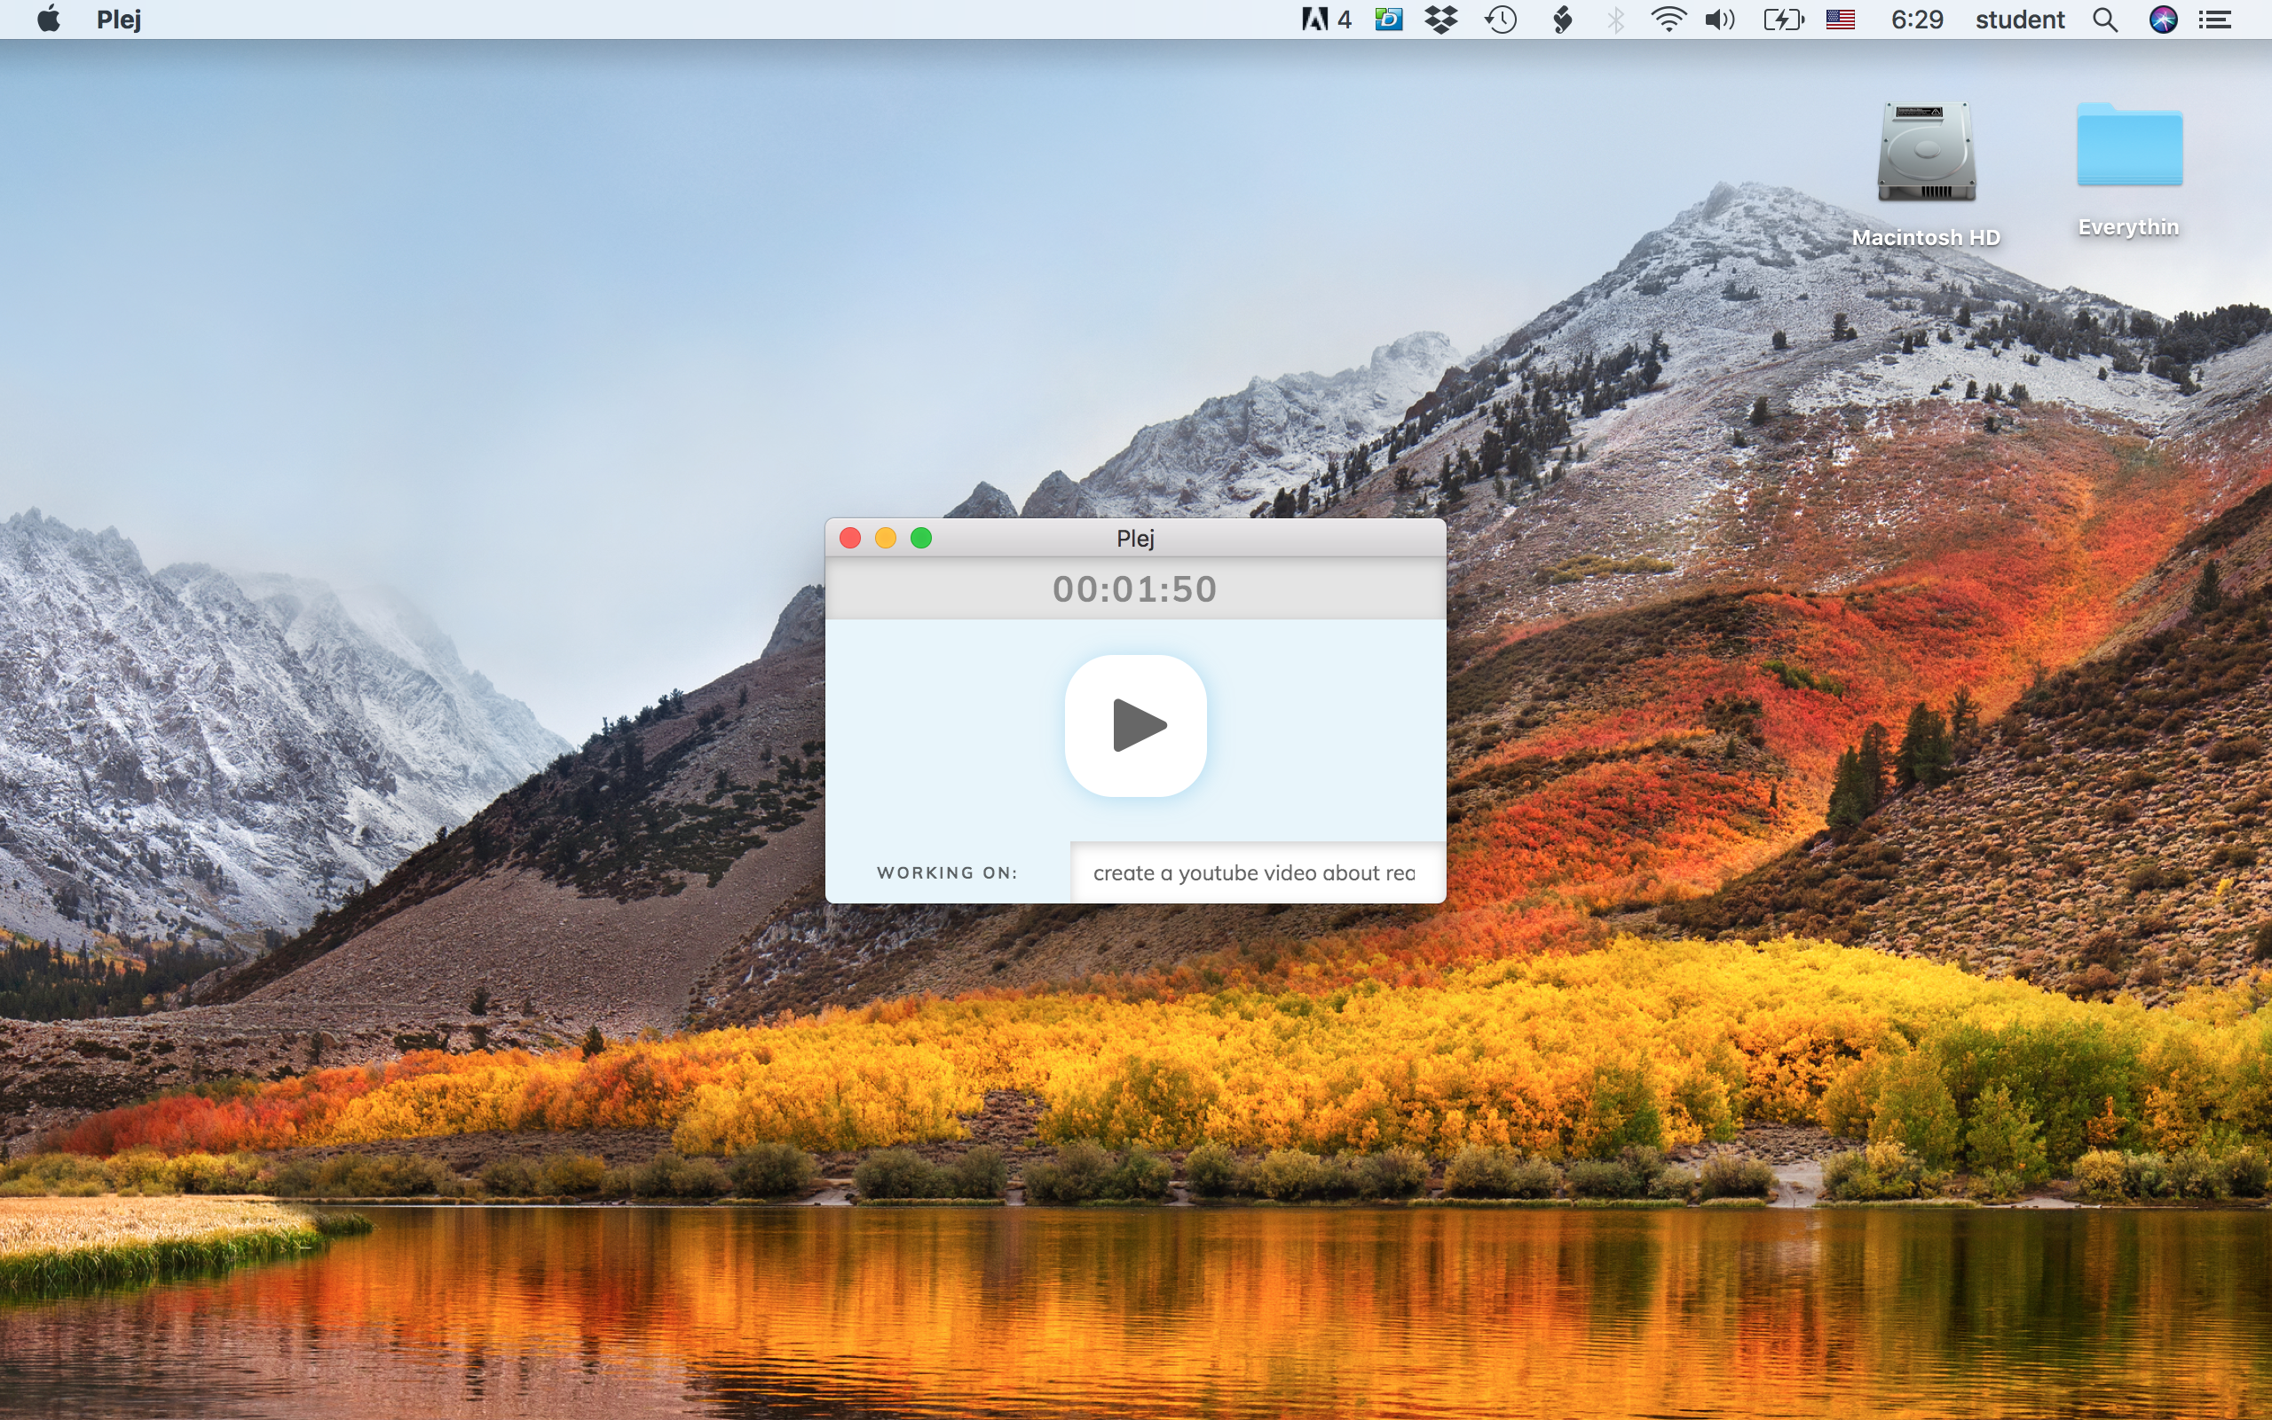
Task: Select the Everythin folder on desktop
Action: pyautogui.click(x=2128, y=148)
